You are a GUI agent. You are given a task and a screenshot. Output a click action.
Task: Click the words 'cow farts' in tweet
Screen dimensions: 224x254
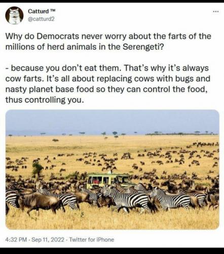click(x=23, y=79)
